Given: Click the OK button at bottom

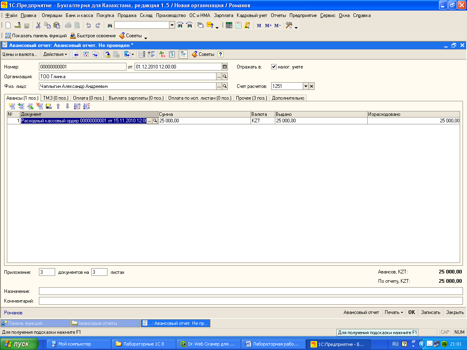Looking at the screenshot, I should (x=411, y=312).
